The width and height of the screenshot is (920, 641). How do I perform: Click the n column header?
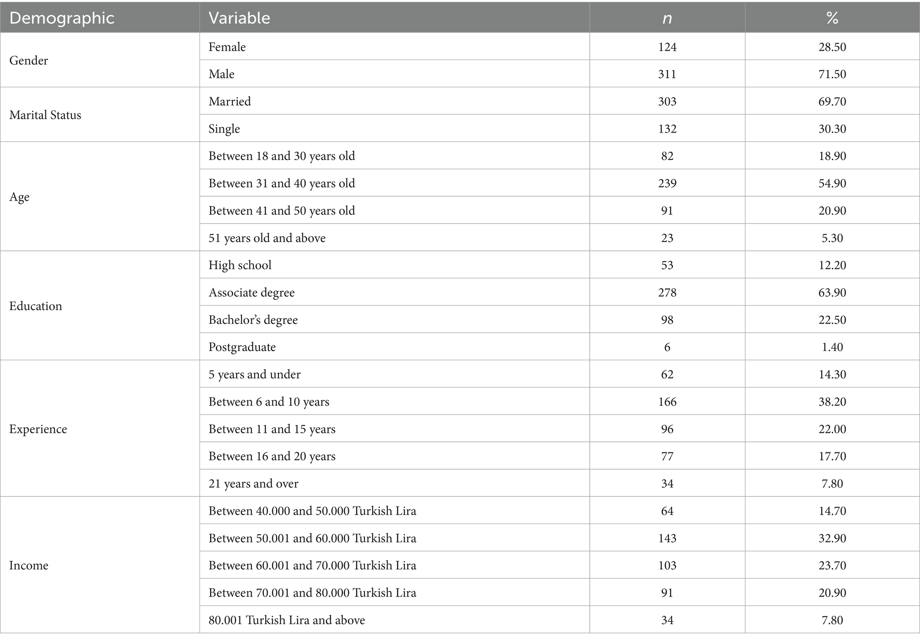coord(667,18)
